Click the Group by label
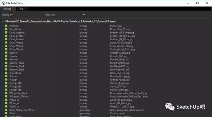This screenshot has height=117, width=212. tap(7, 15)
